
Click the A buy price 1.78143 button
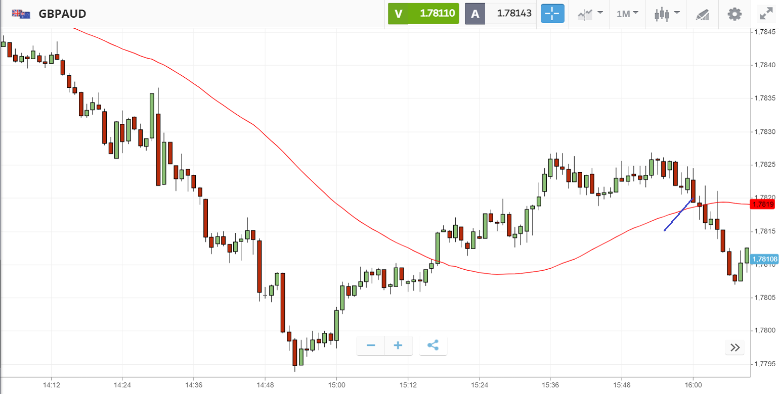500,14
